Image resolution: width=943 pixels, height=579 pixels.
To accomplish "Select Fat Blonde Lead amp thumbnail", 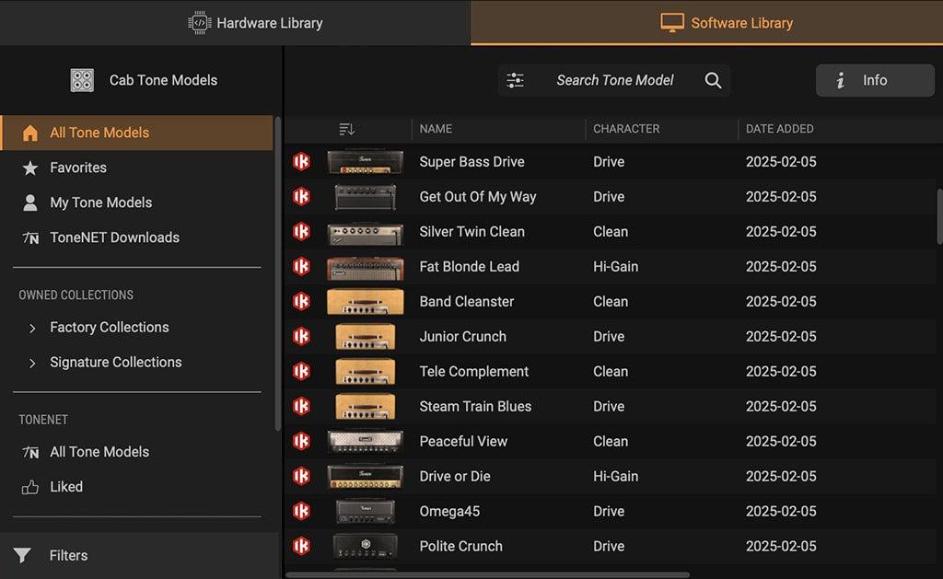I will (365, 268).
